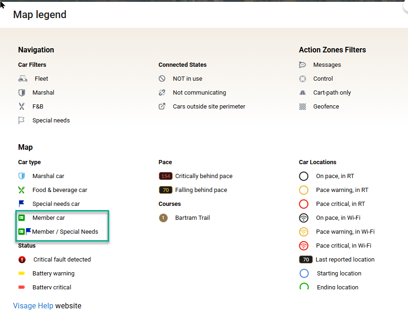The width and height of the screenshot is (408, 313).
Task: Click the yellow Pace warning, in Wi-Fi icon
Action: [x=304, y=232]
